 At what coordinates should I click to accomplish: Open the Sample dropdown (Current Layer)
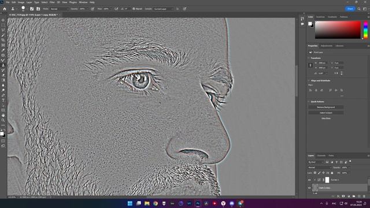click(x=163, y=9)
